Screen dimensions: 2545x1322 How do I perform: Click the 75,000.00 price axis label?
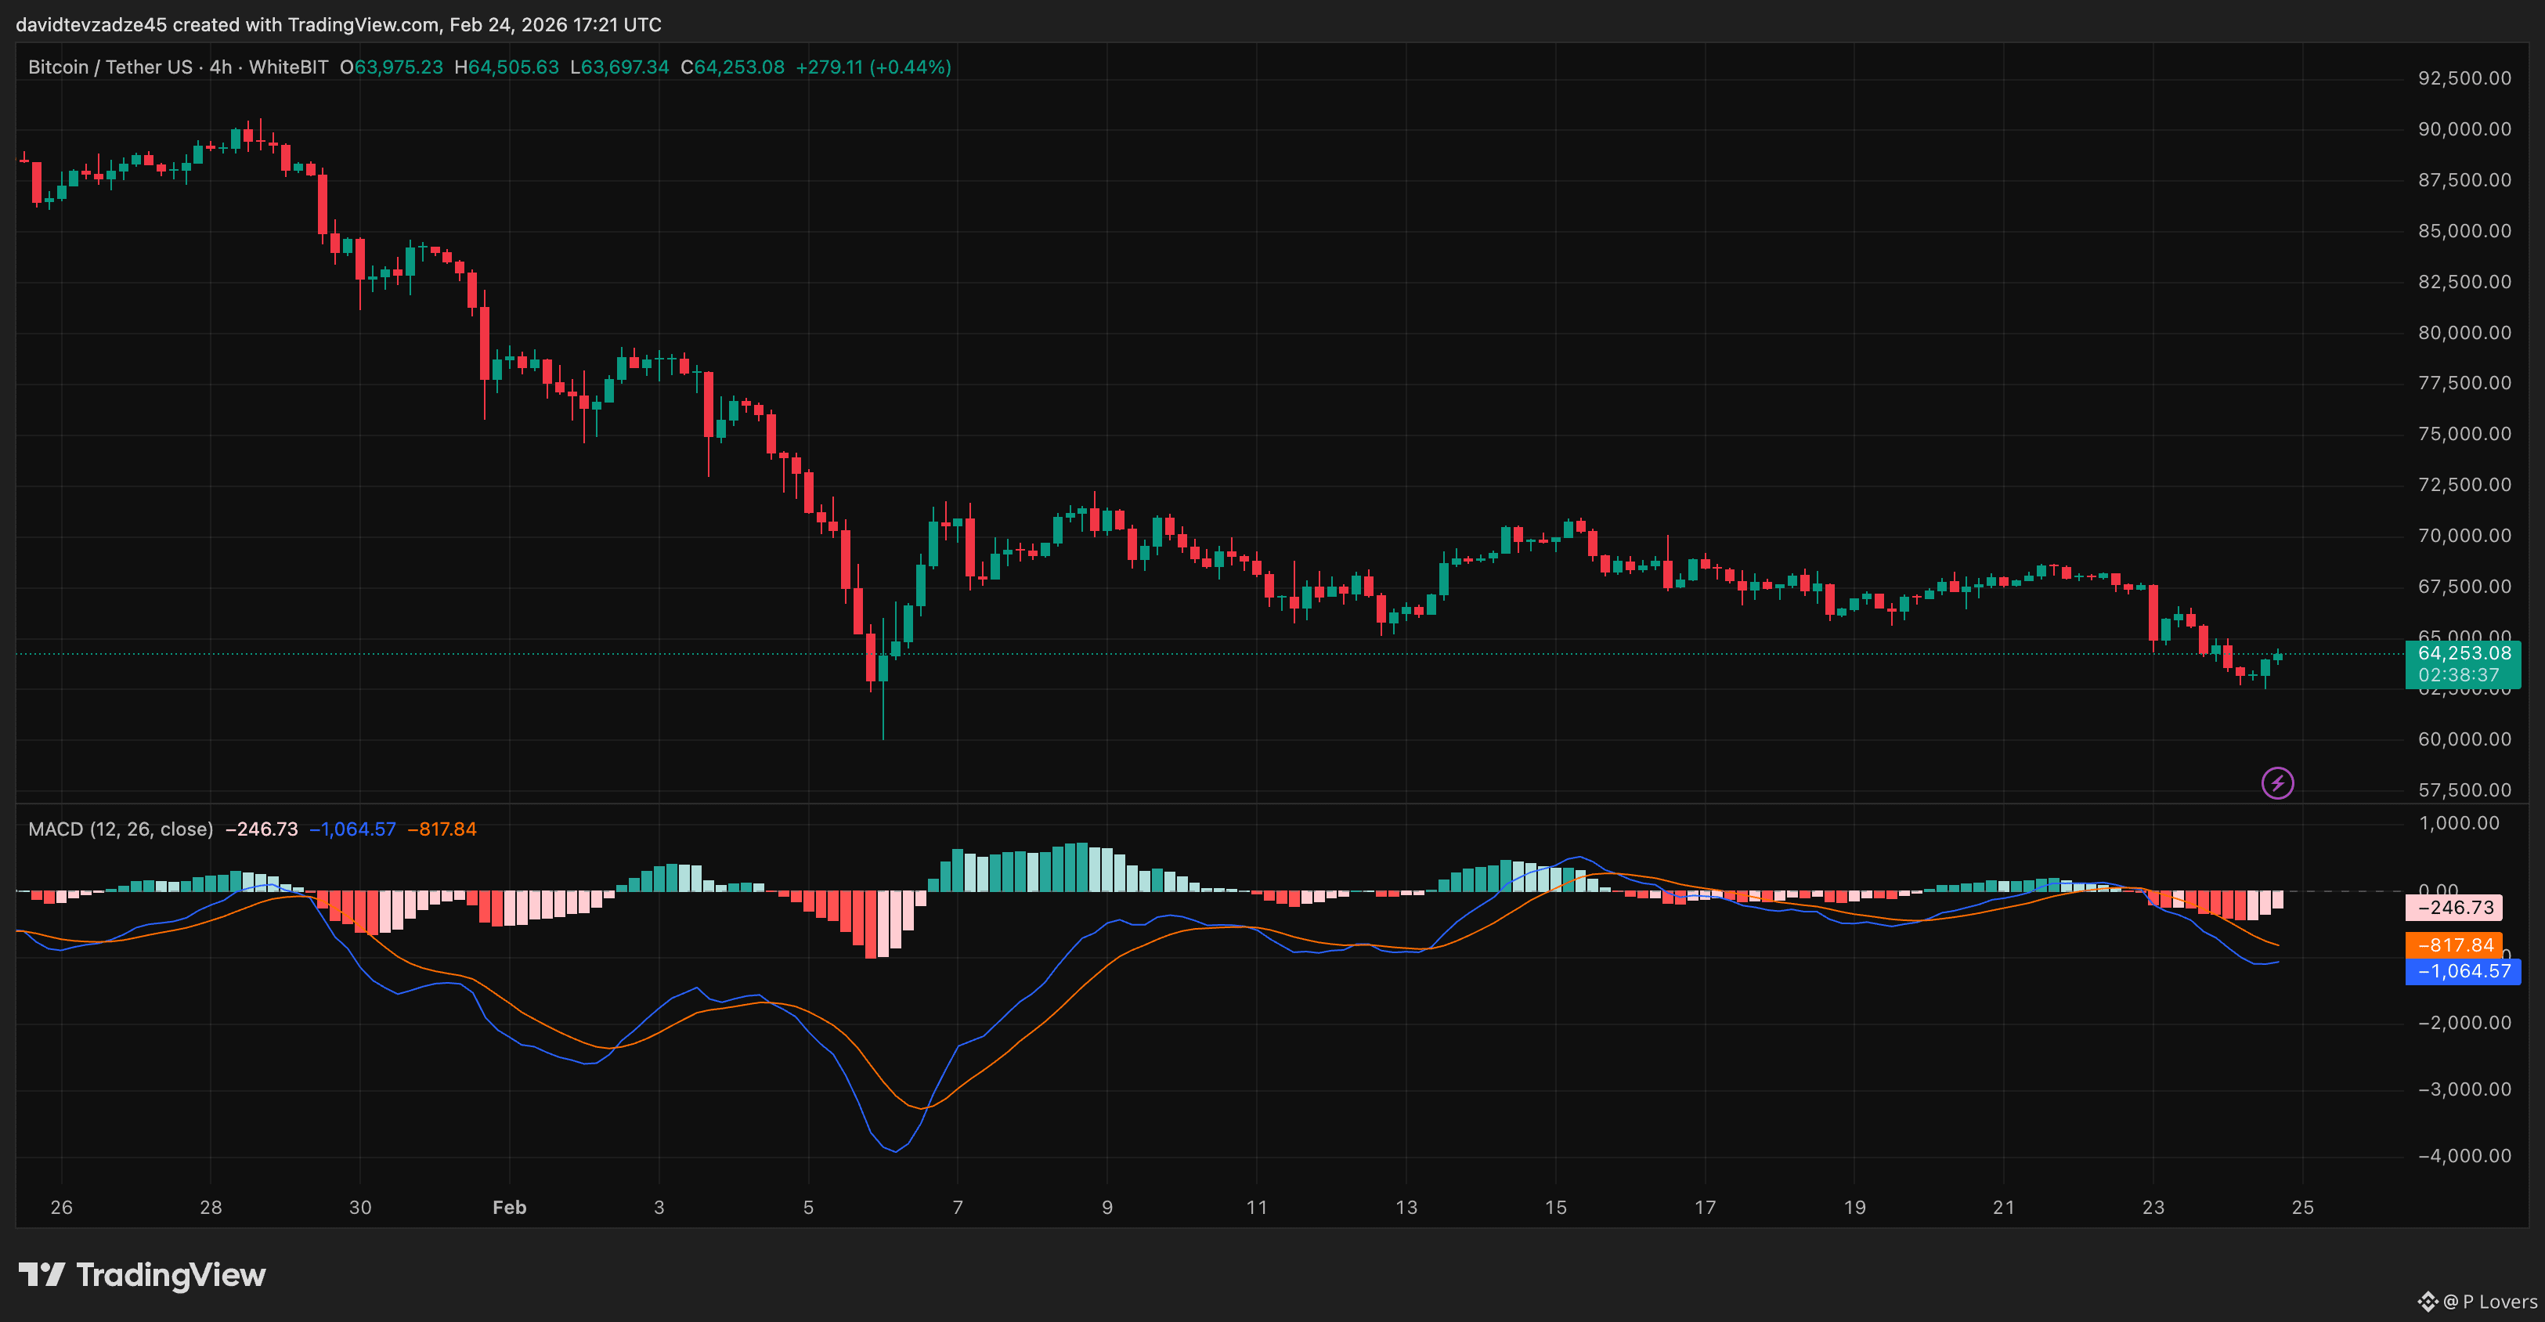pos(2464,434)
